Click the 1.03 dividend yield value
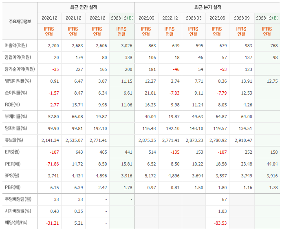This screenshot has height=230, width=282. [x=222, y=211]
